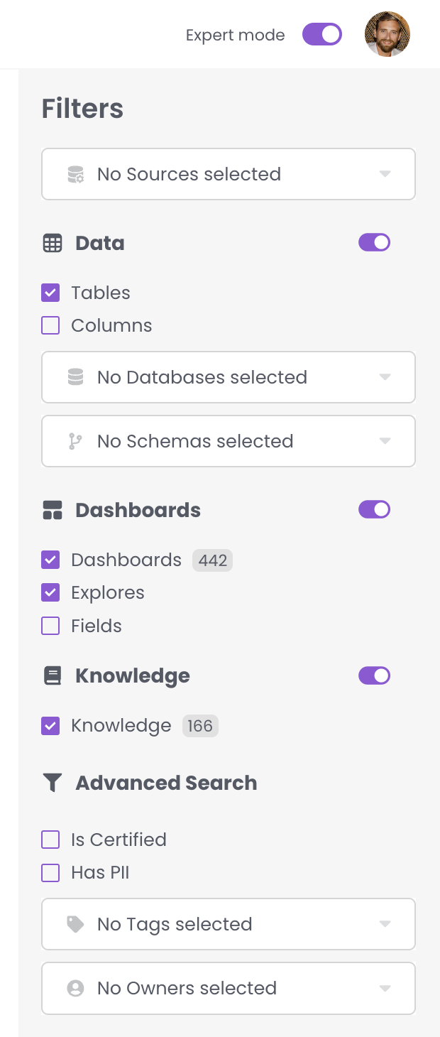Click the Dashboards 442 count badge

212,560
